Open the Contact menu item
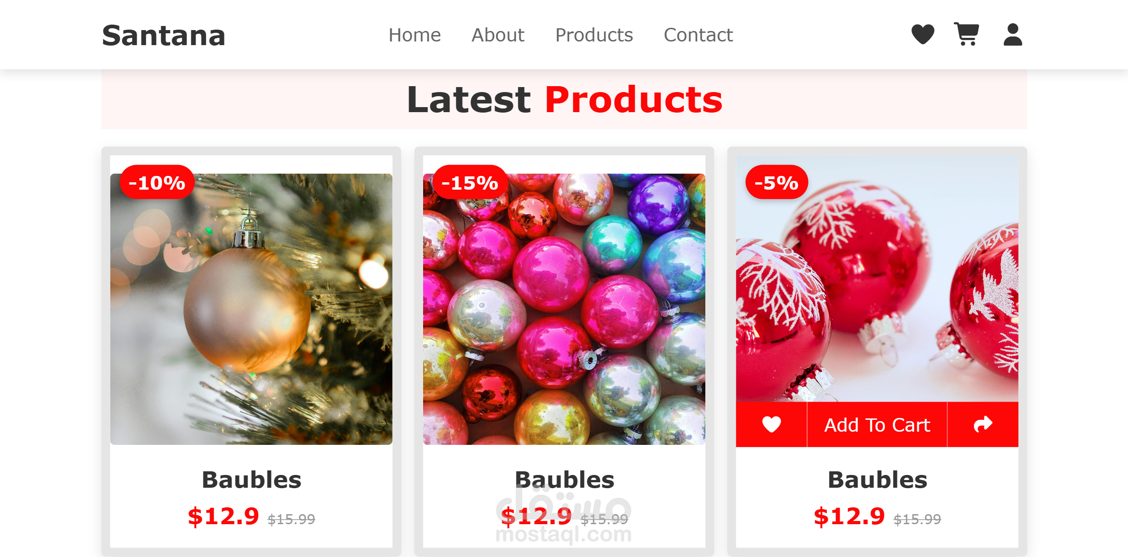This screenshot has width=1128, height=557. (x=698, y=35)
